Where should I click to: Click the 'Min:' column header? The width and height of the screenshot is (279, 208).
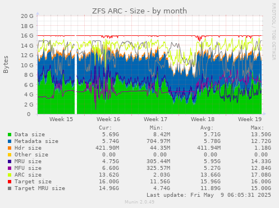tap(156, 128)
